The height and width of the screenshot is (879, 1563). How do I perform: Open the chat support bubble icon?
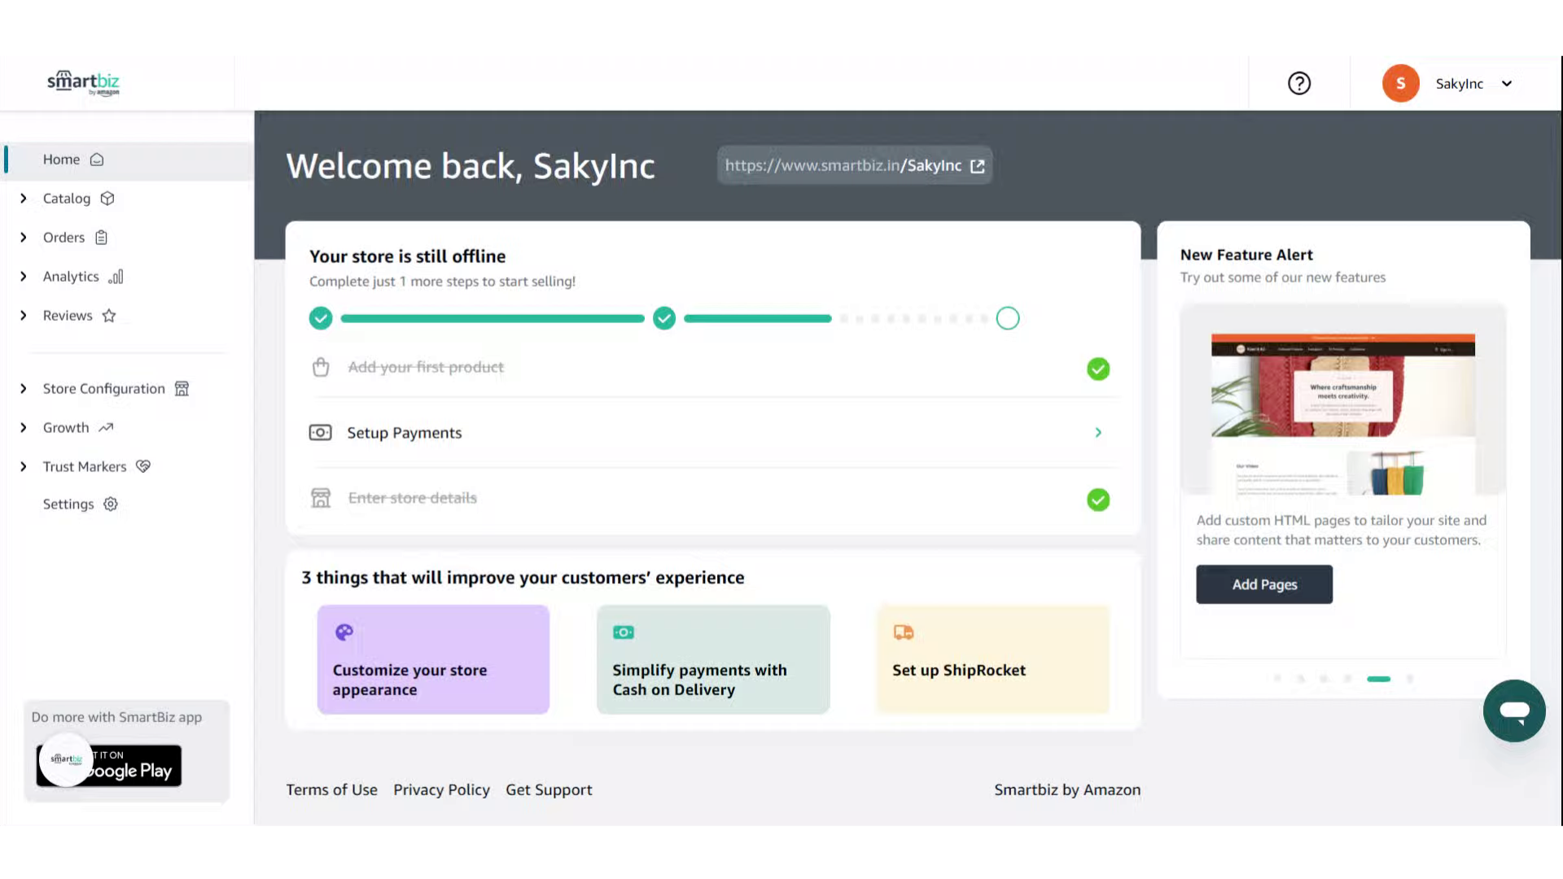[1514, 711]
